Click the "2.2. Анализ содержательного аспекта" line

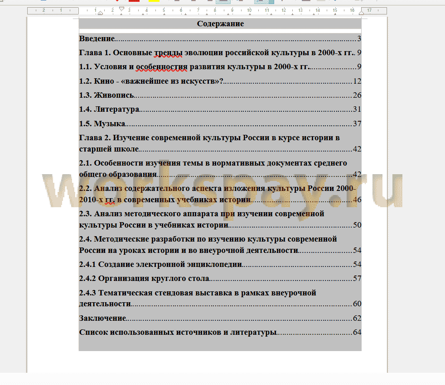click(x=217, y=188)
